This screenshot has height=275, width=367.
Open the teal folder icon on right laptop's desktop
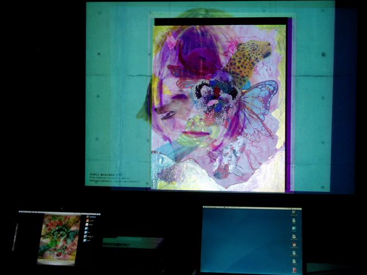coord(294,228)
